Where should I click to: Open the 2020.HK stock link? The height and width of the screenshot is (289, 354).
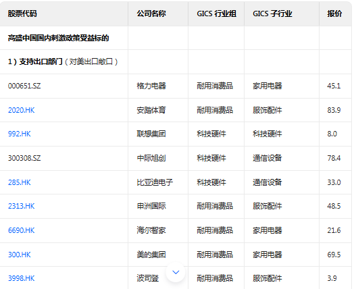tap(22, 110)
